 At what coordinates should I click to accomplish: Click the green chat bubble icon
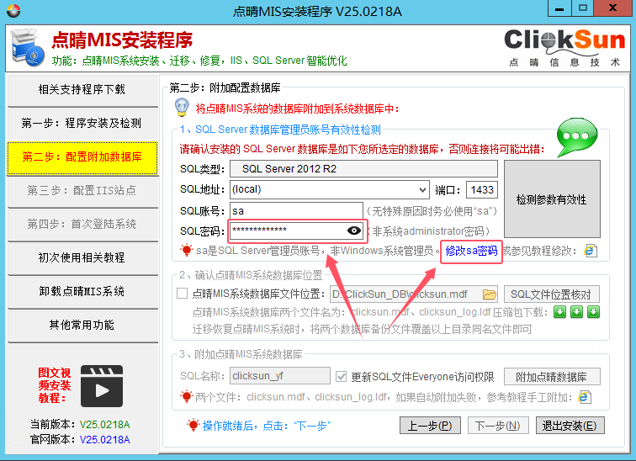pyautogui.click(x=578, y=136)
